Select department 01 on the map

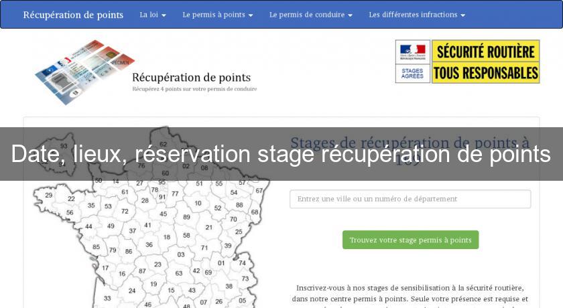(221, 263)
